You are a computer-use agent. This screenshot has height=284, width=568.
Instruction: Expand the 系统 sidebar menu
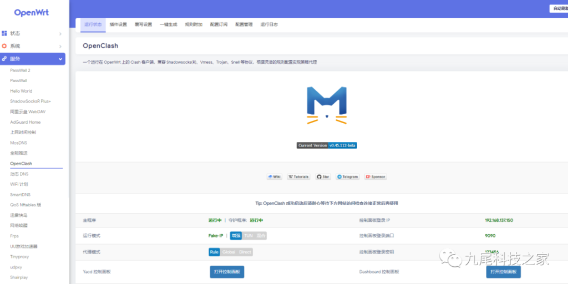(33, 46)
